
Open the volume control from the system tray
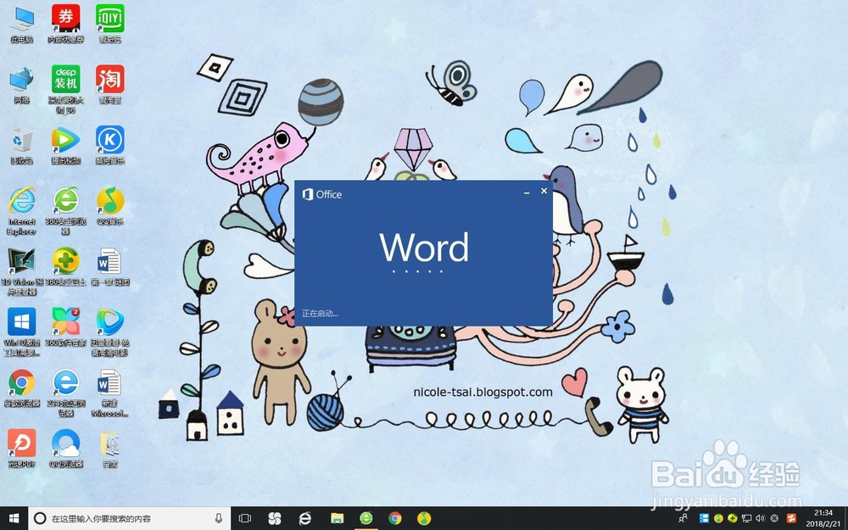760,518
